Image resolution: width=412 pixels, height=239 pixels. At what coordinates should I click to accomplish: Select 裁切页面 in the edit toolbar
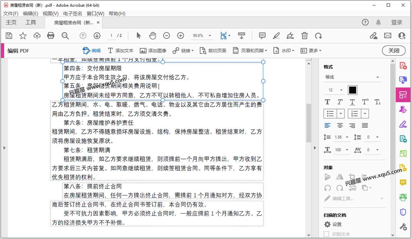[213, 51]
